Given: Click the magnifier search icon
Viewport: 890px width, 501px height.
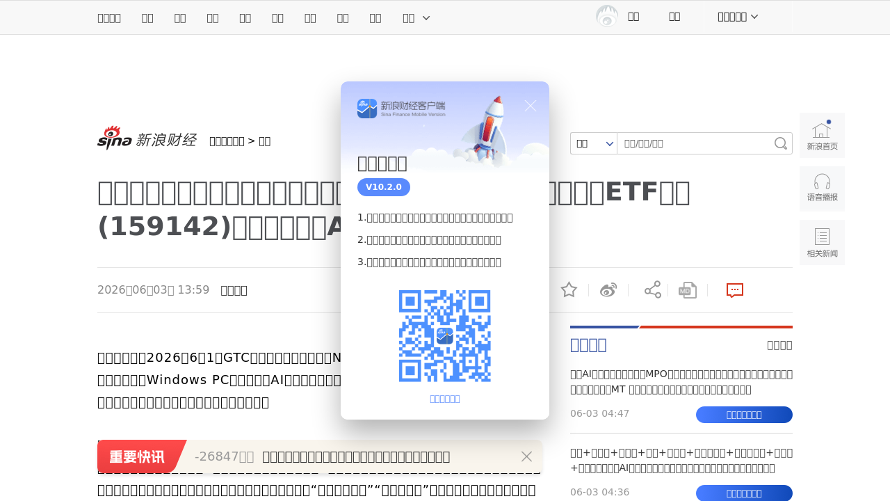Looking at the screenshot, I should pyautogui.click(x=781, y=143).
